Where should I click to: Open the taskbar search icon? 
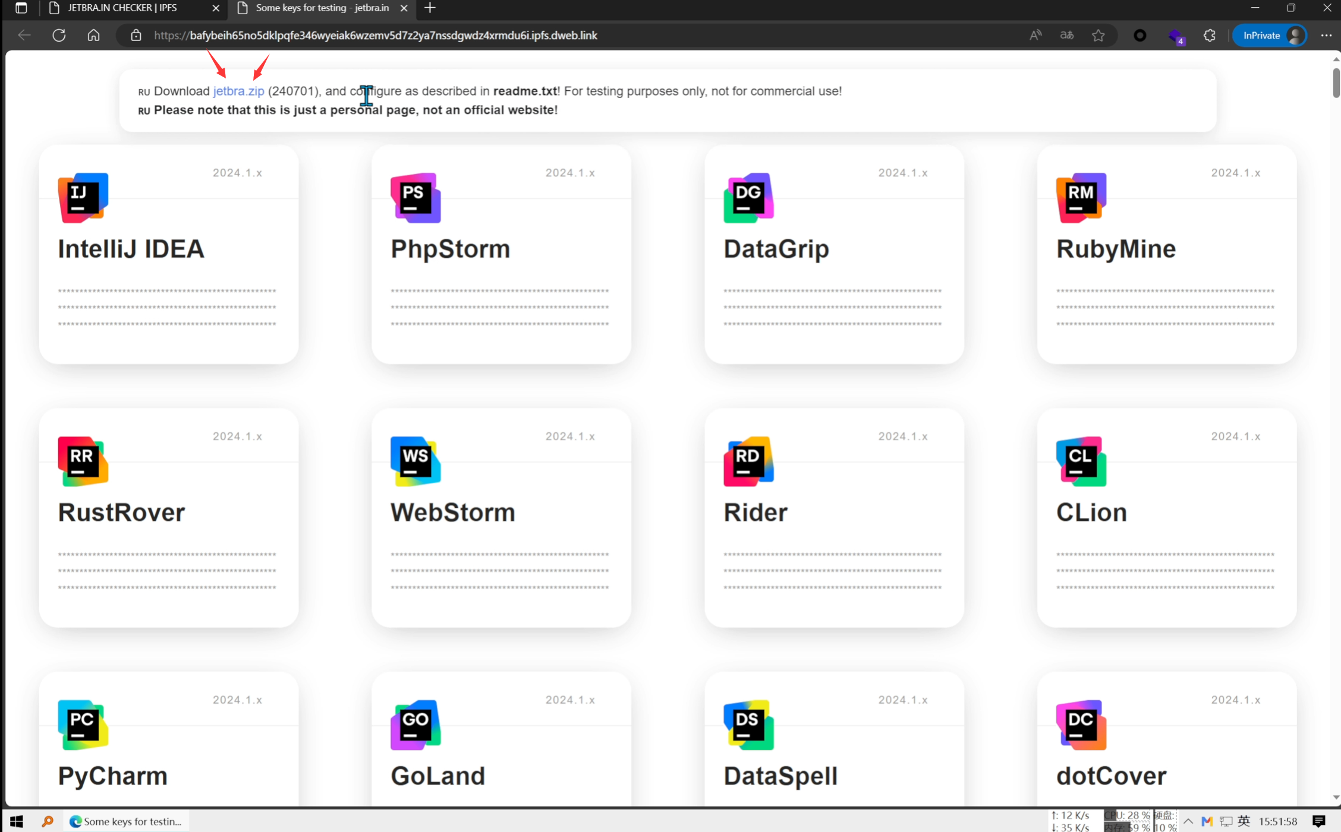pos(48,821)
